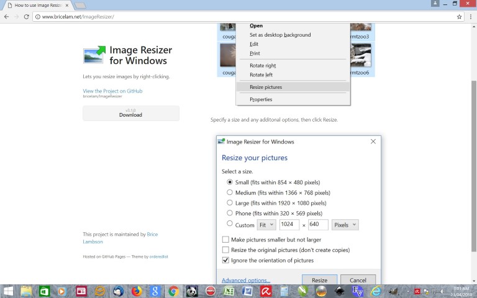This screenshot has width=477, height=298.
Task: Open the orderedlist theme link
Action: (x=159, y=256)
